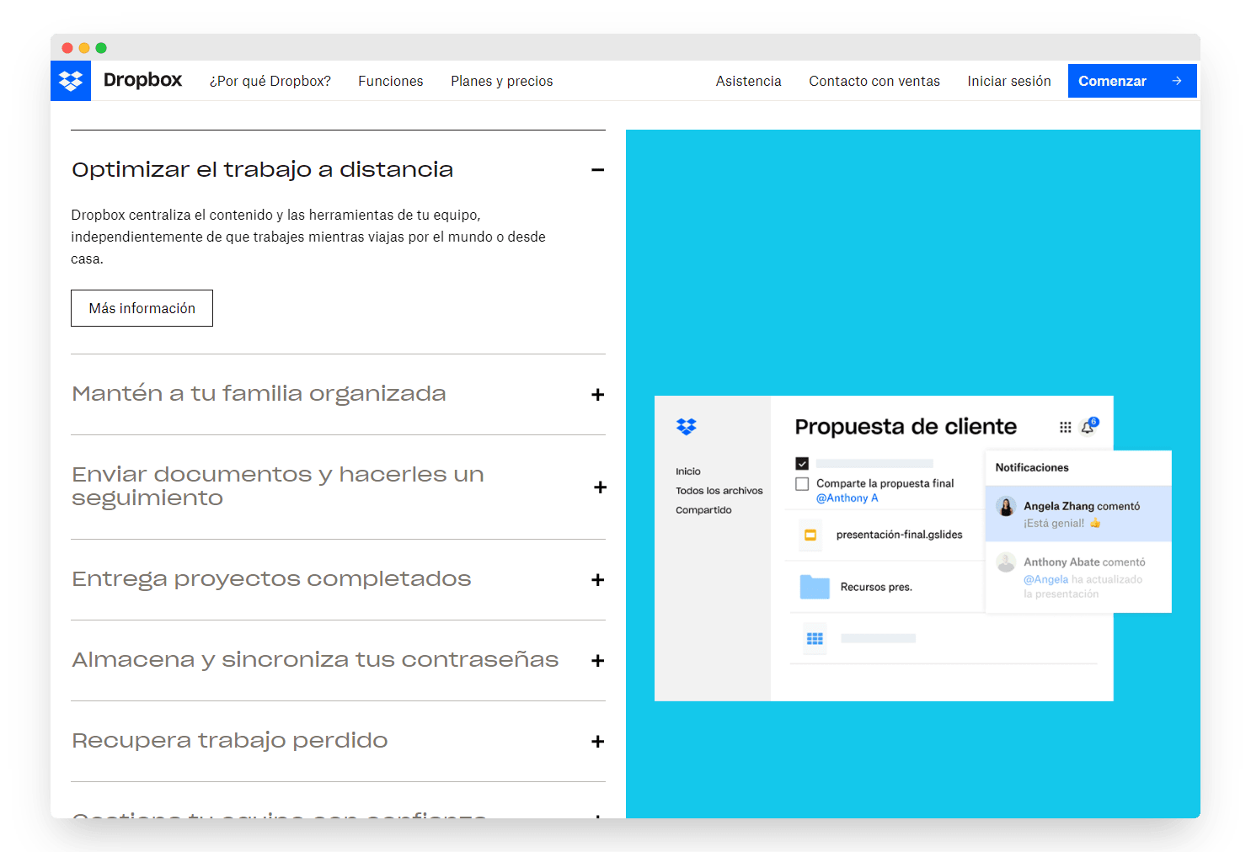Expand Entrega proyectos completados section
The image size is (1251, 852).
tap(597, 580)
